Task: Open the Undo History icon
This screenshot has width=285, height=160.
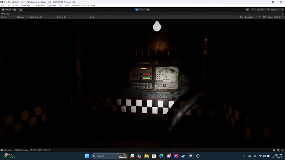Action: pos(247,9)
